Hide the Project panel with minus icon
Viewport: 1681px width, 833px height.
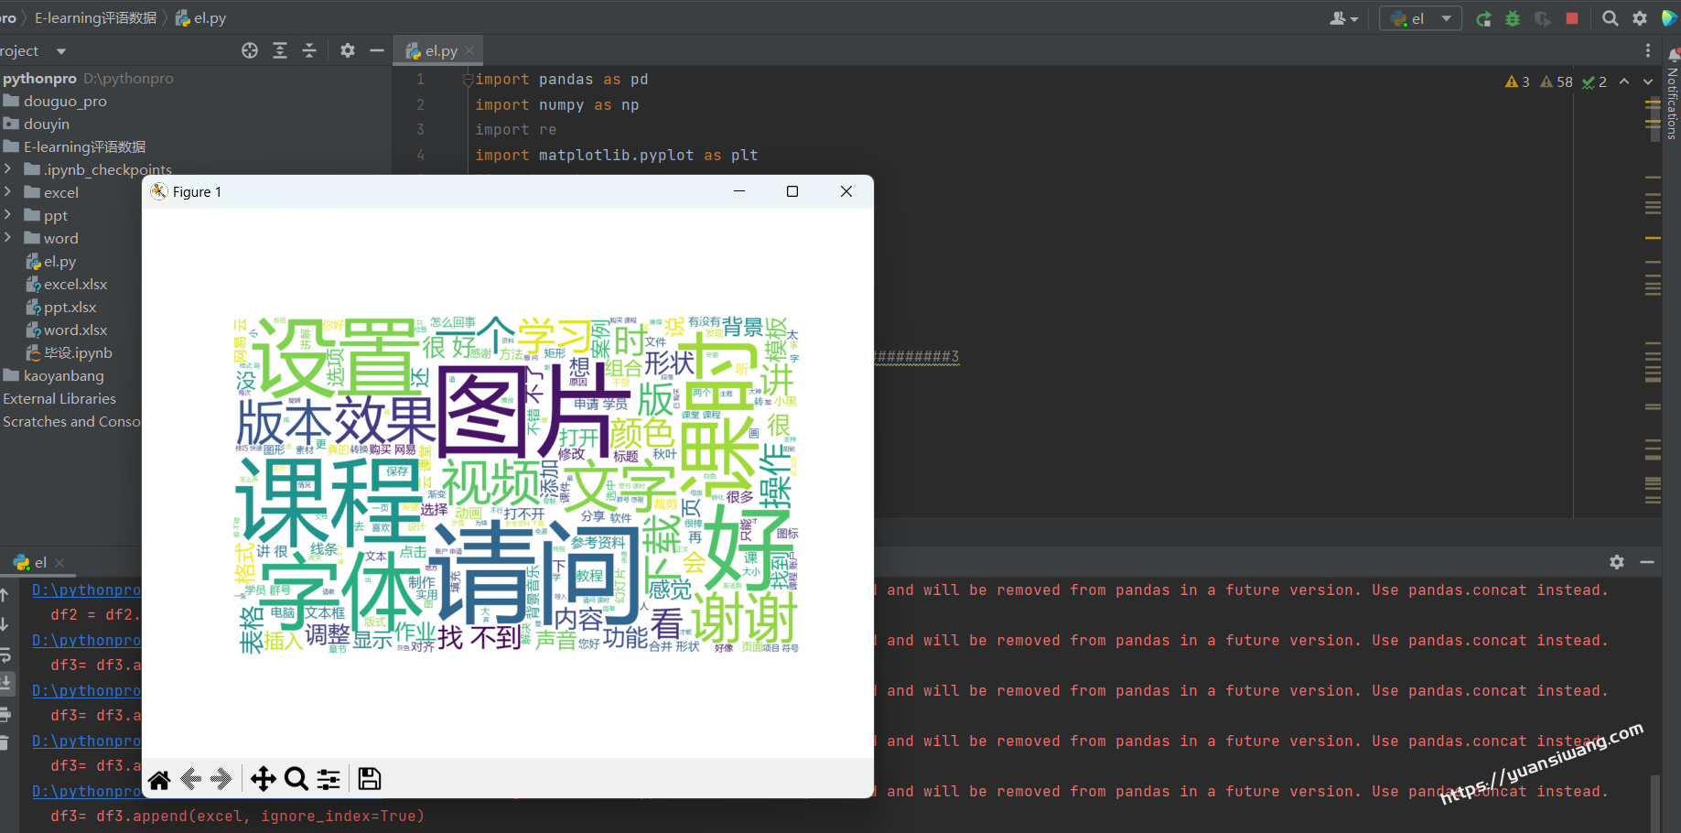(x=376, y=50)
